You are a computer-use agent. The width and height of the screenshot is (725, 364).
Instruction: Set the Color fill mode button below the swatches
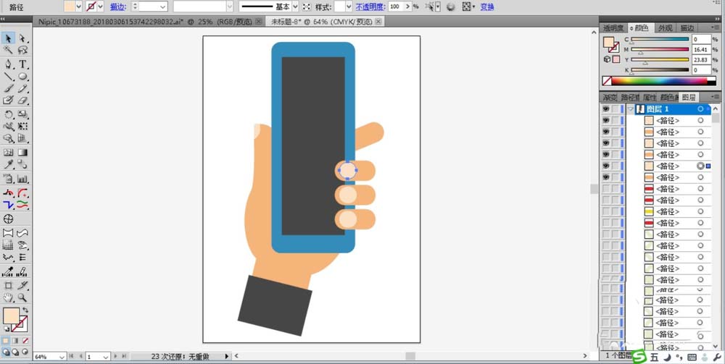pos(6,340)
